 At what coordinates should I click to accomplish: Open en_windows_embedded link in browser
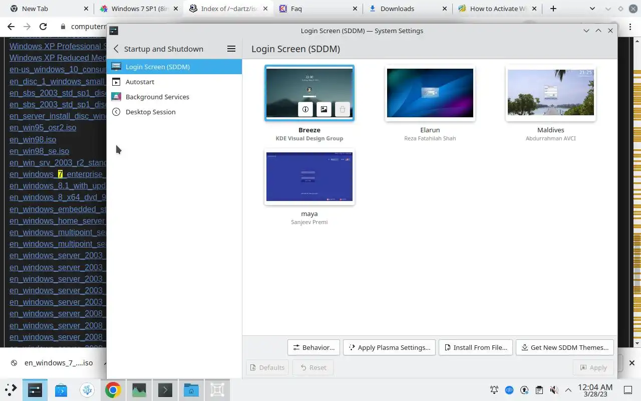[58, 209]
